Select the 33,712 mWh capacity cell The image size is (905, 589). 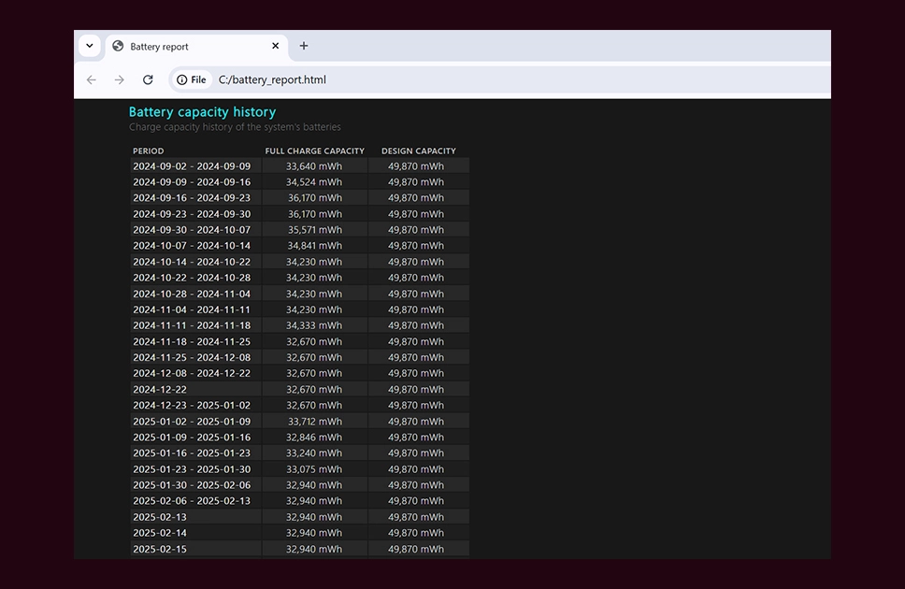pyautogui.click(x=314, y=422)
